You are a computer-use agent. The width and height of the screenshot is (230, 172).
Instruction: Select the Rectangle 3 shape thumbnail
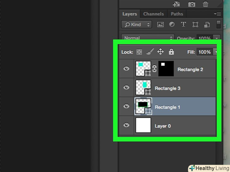(143, 88)
